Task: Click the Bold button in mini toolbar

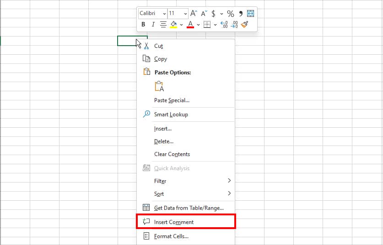Action: point(143,24)
